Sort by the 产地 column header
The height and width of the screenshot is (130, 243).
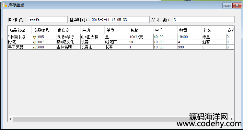[x=93, y=30]
